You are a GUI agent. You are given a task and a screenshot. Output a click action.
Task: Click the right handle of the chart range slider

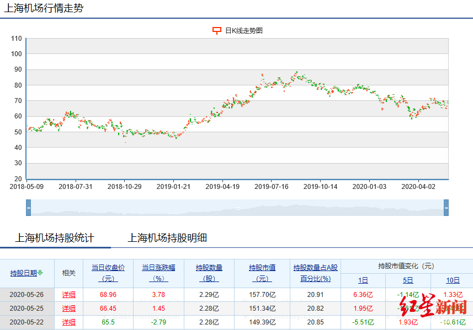446,208
